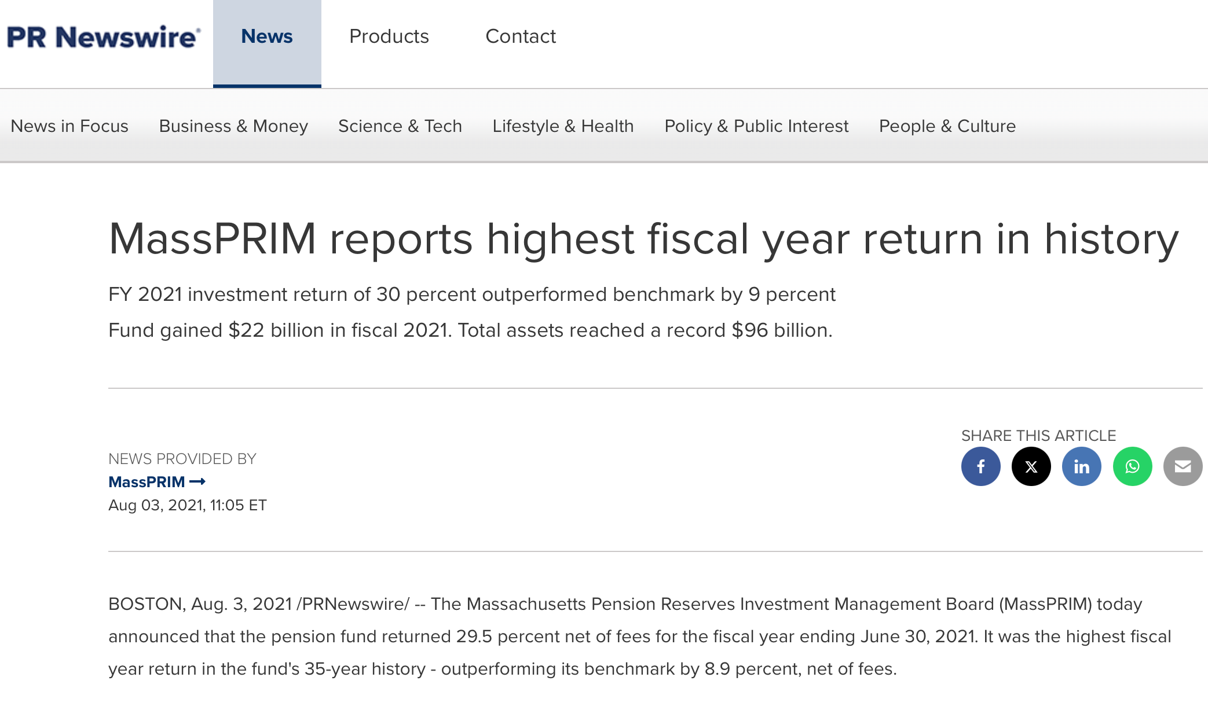Follow the MassPRIM provider link
The image size is (1208, 714).
click(x=147, y=481)
